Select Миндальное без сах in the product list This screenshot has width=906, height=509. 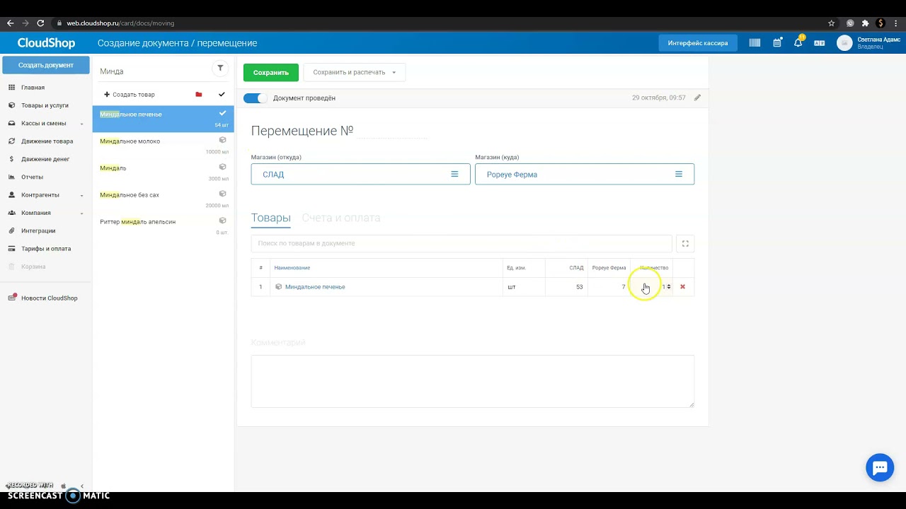(x=164, y=199)
